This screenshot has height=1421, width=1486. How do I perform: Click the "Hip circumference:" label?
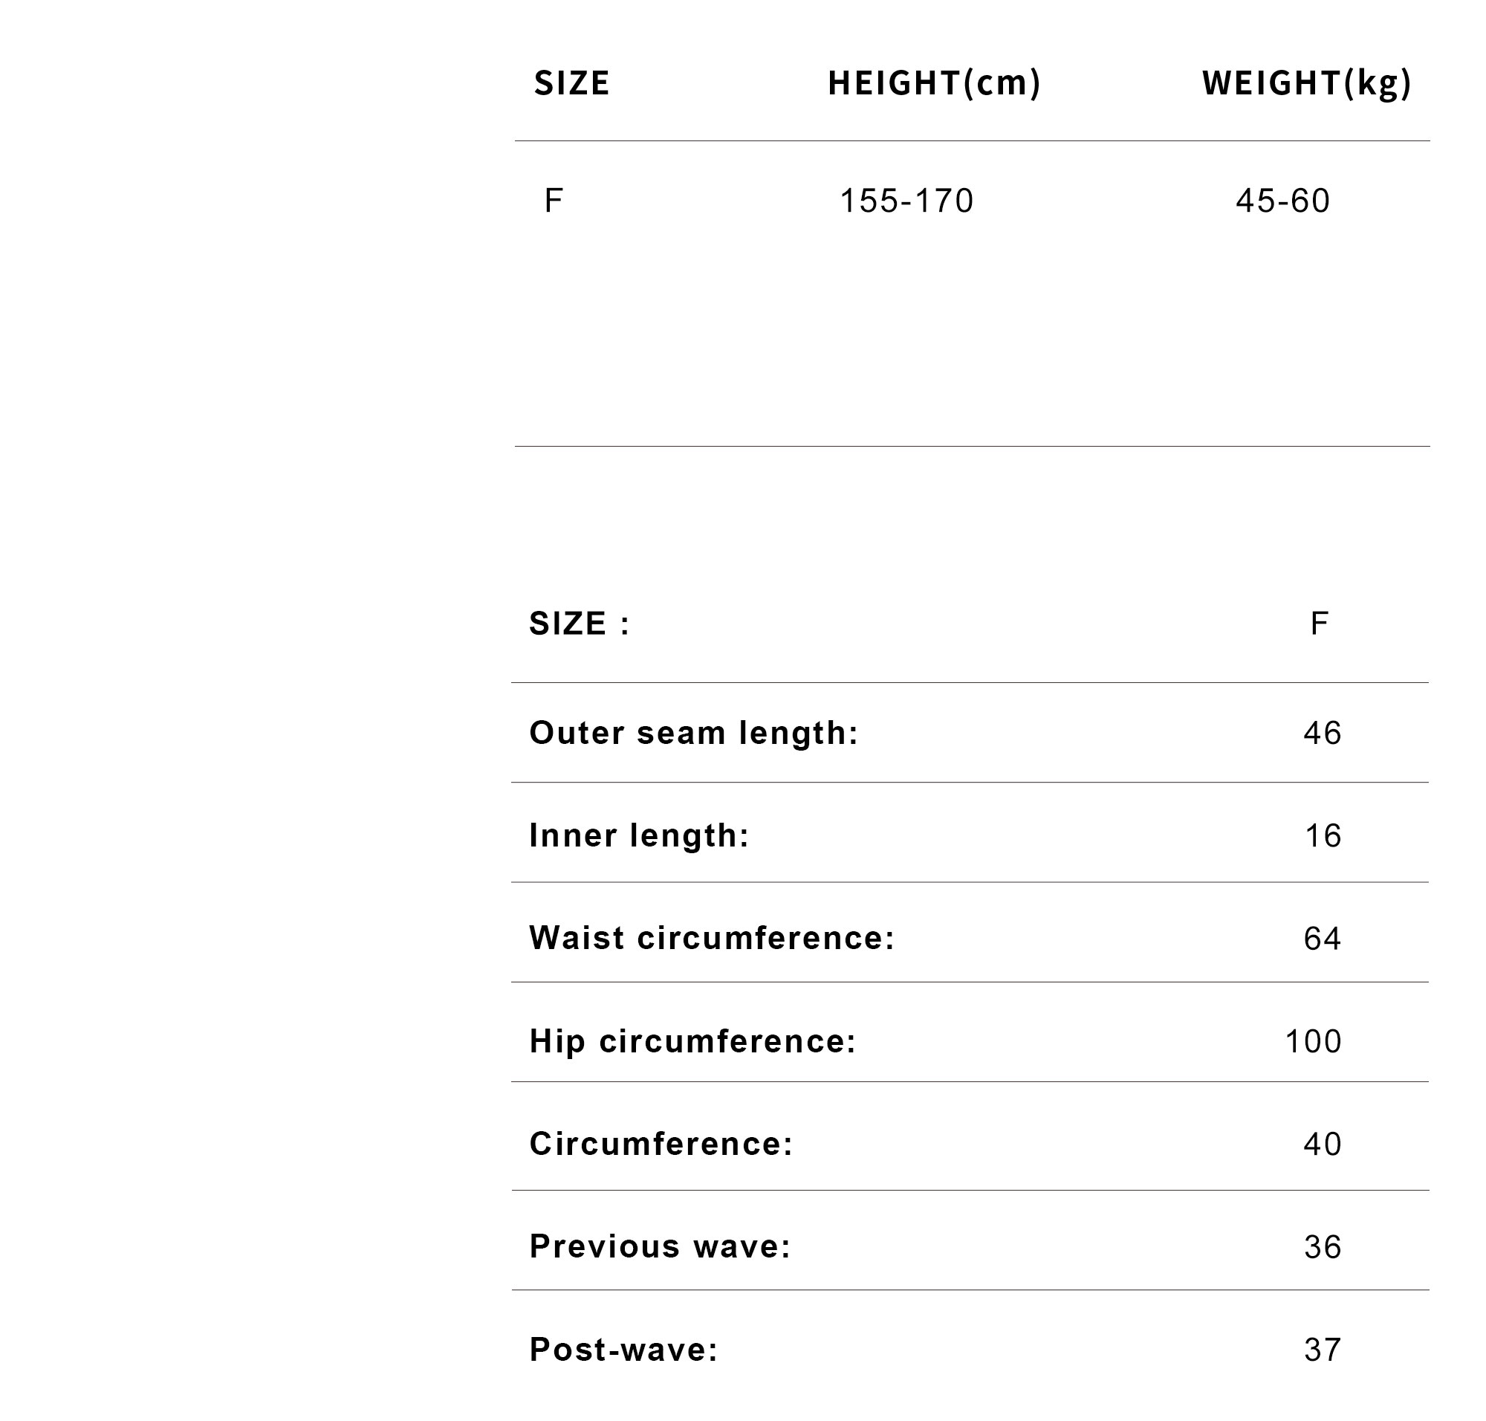coord(692,1040)
